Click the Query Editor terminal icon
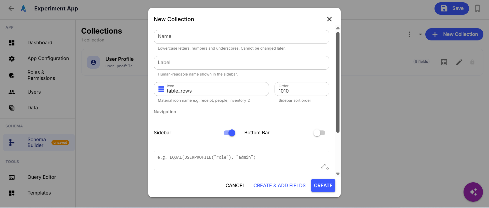 (12, 177)
